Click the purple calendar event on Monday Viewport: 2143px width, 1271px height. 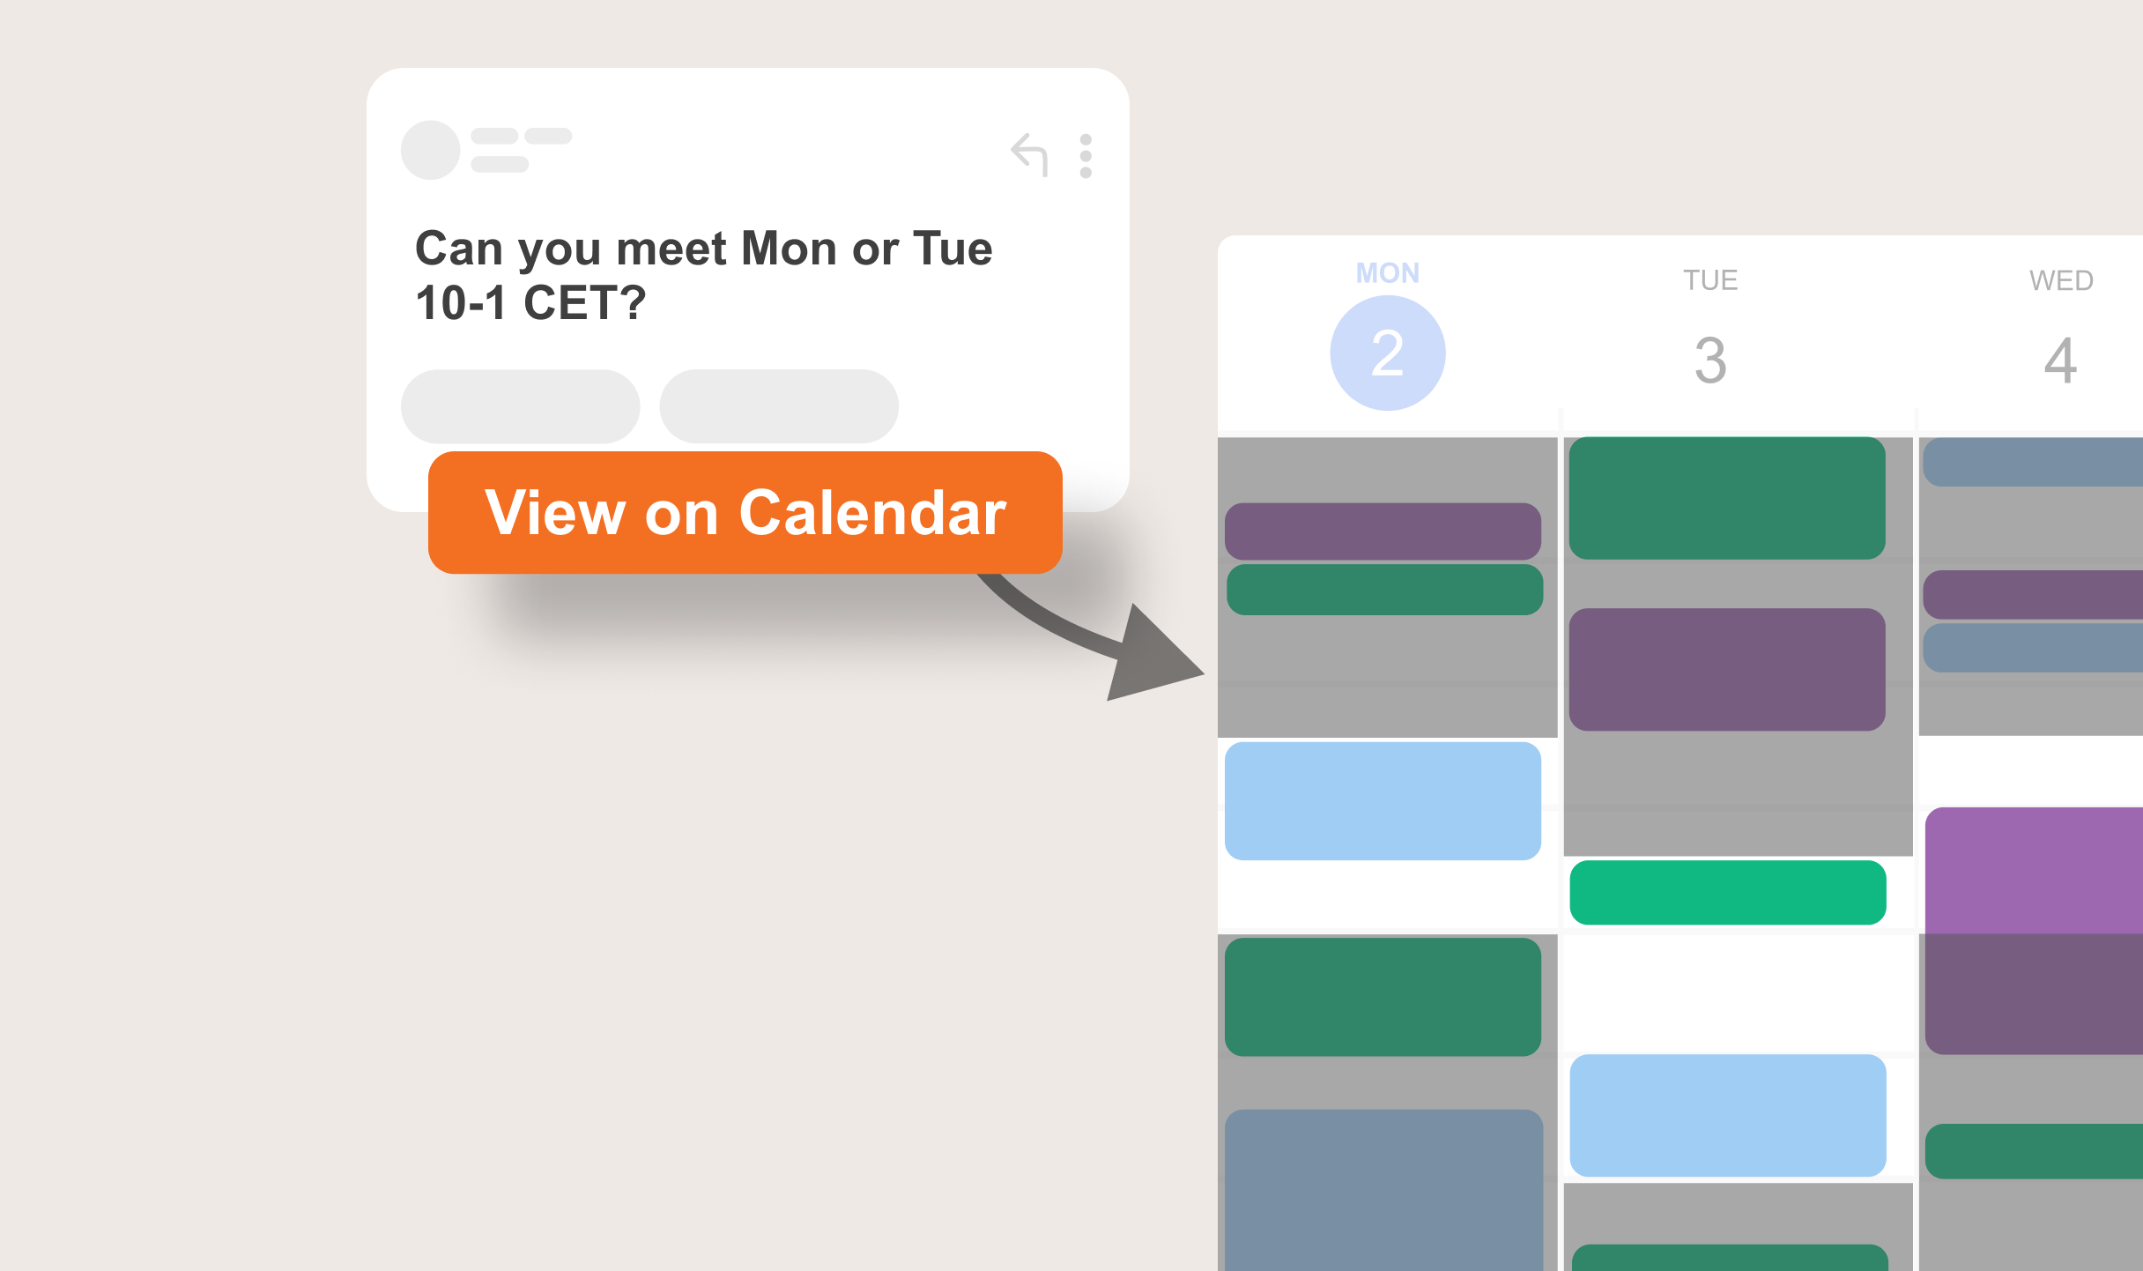coord(1378,526)
